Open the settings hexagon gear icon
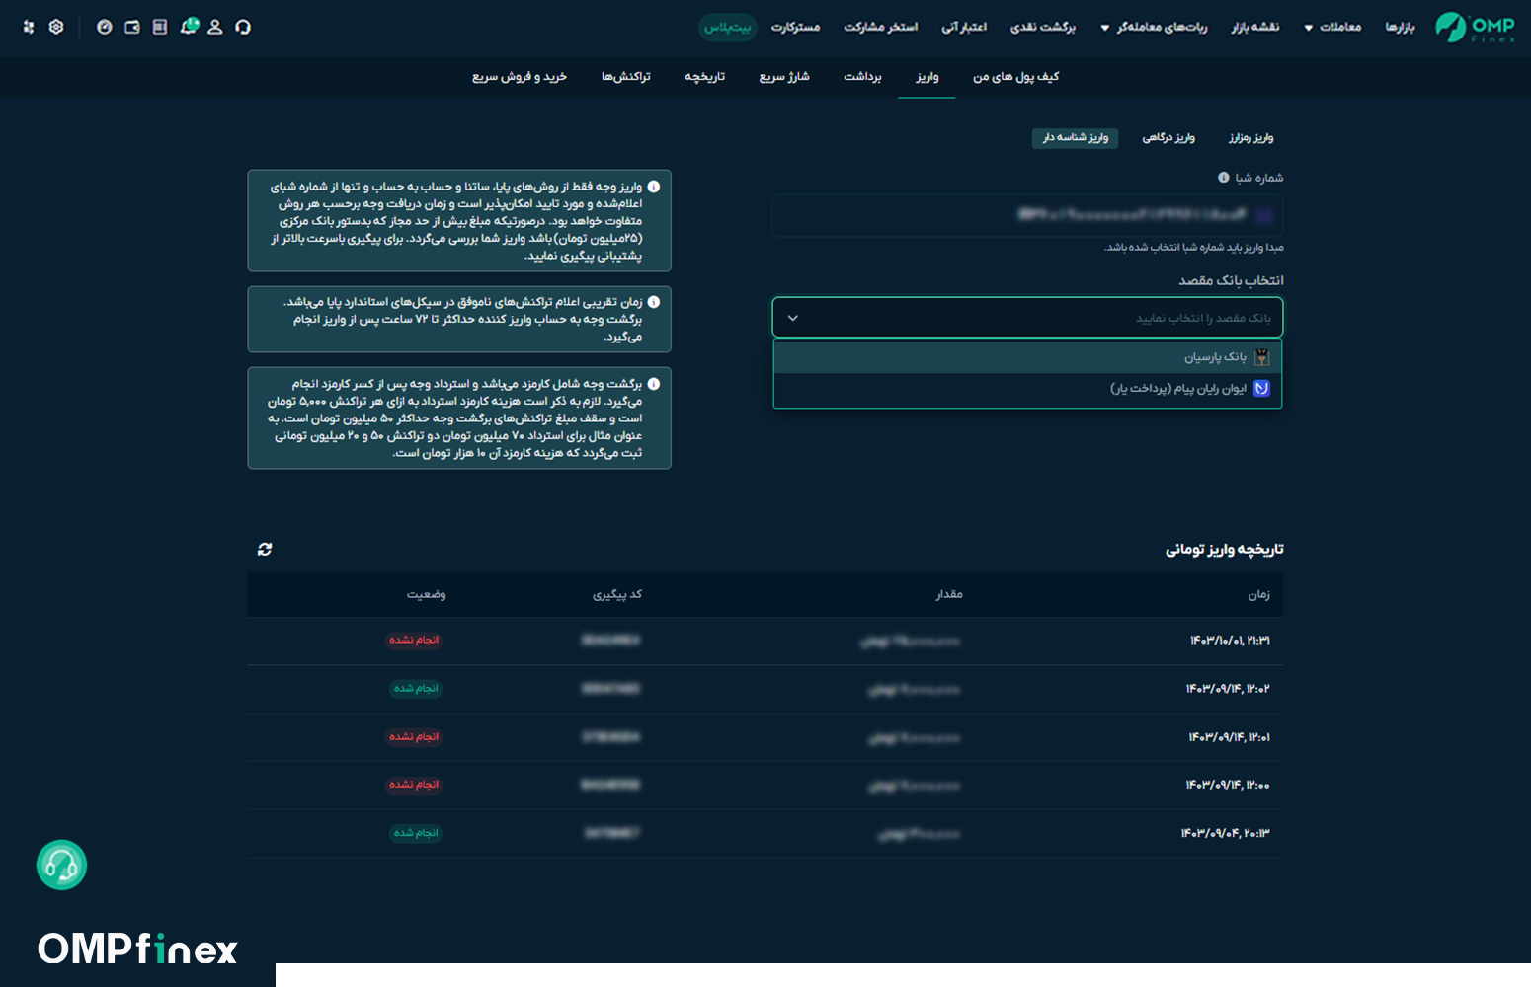The height and width of the screenshot is (987, 1531). pyautogui.click(x=56, y=27)
